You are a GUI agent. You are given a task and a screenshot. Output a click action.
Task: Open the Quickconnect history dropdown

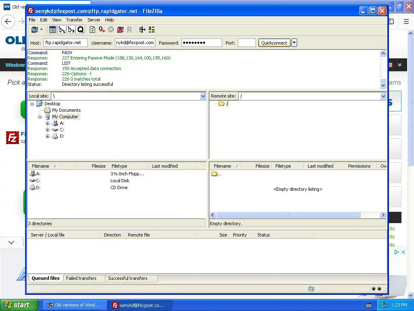[294, 43]
